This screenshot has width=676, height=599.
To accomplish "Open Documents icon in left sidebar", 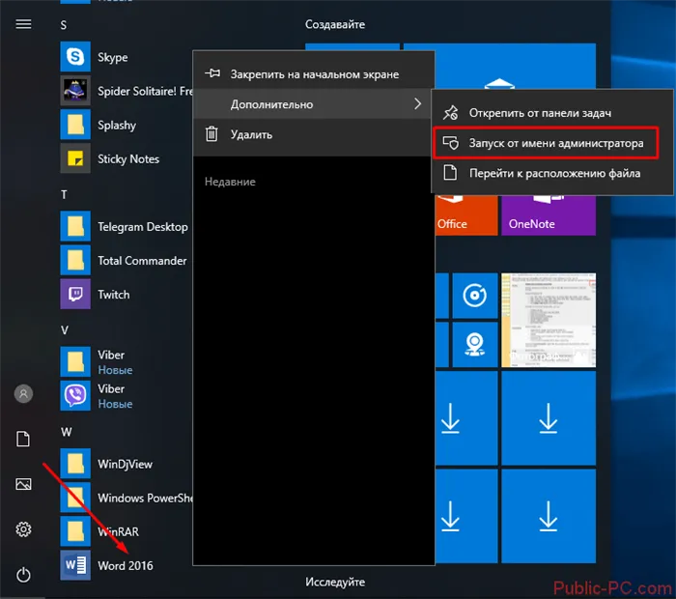I will (23, 439).
